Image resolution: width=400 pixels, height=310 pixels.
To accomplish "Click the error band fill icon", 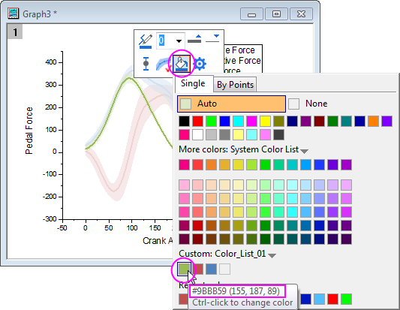I will click(x=164, y=65).
